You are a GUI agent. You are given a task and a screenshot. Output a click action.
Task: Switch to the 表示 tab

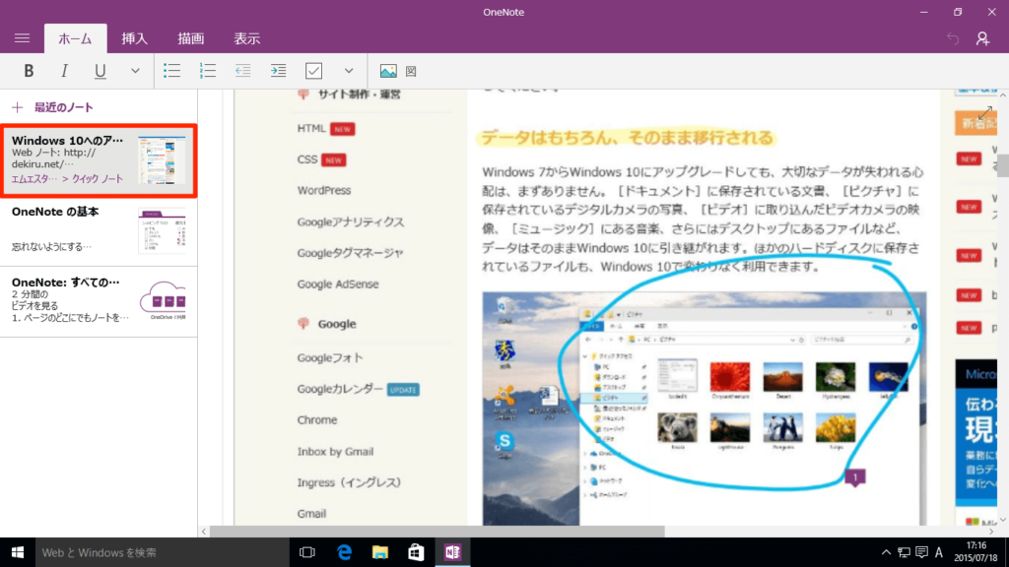(246, 38)
